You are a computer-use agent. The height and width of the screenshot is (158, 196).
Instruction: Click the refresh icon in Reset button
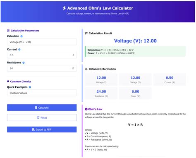(38, 117)
